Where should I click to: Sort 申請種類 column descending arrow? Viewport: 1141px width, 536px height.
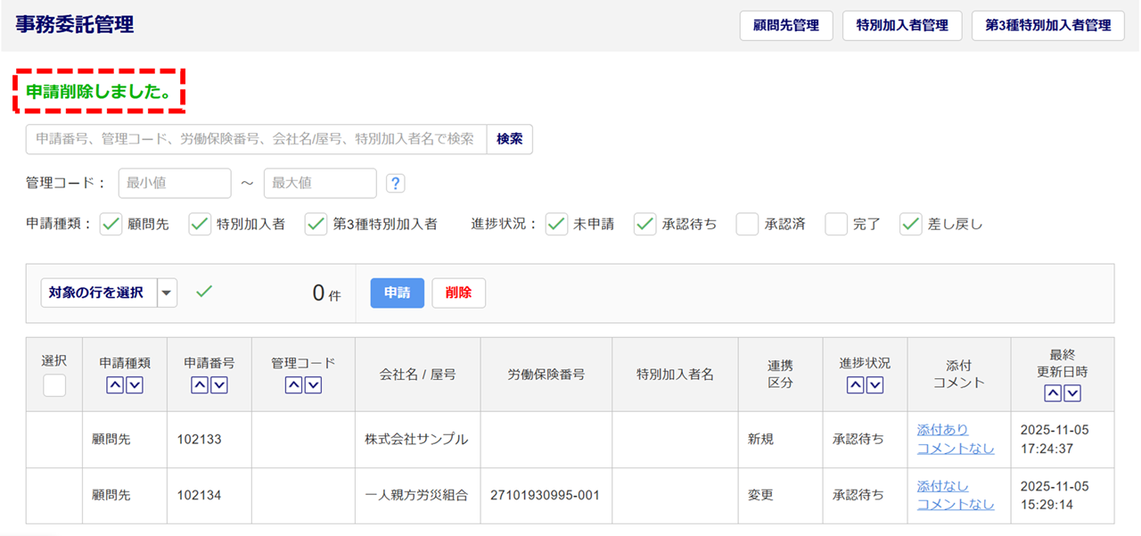(134, 385)
